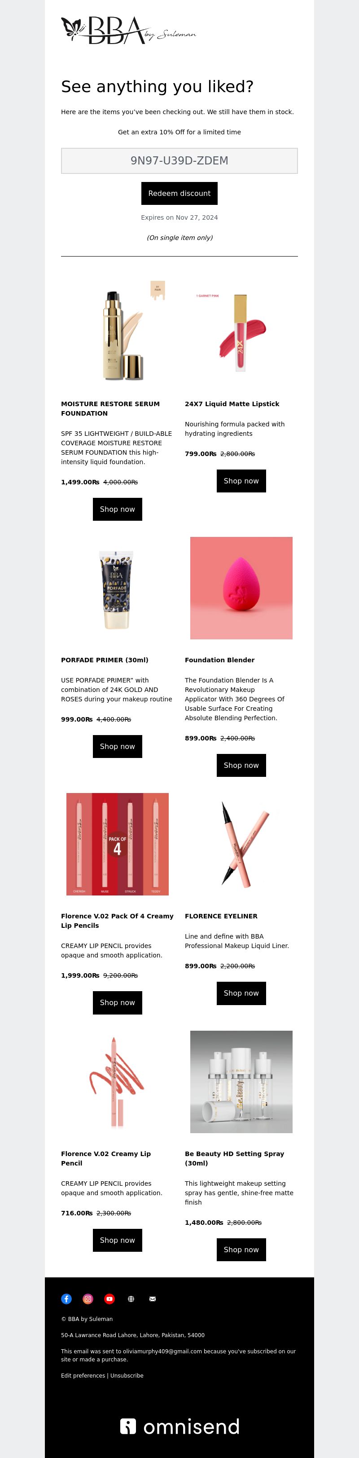Shop now for Porfade Primer

pyautogui.click(x=118, y=746)
